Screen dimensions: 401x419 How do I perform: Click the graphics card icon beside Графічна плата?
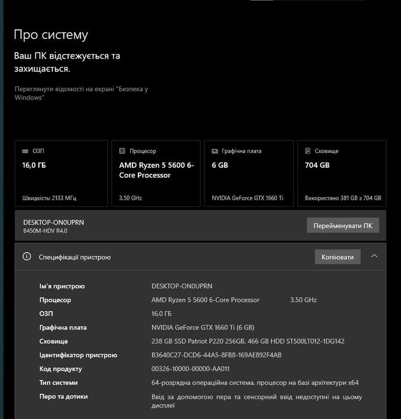tap(215, 151)
